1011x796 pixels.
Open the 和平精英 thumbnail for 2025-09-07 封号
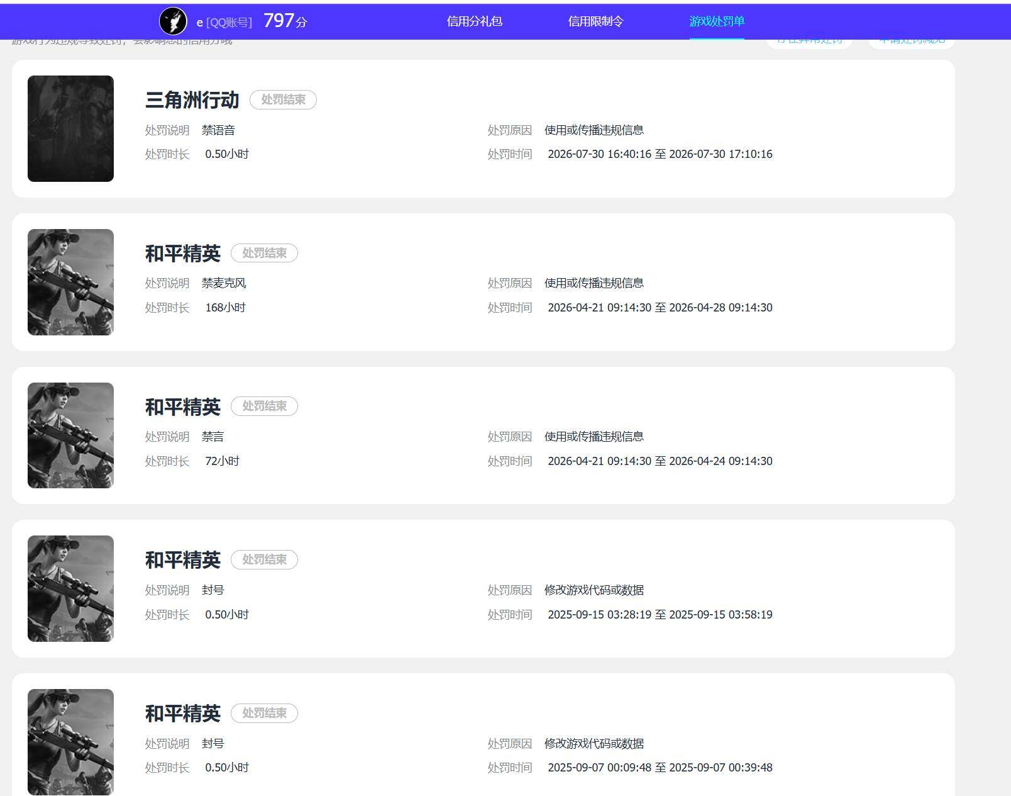tap(70, 742)
